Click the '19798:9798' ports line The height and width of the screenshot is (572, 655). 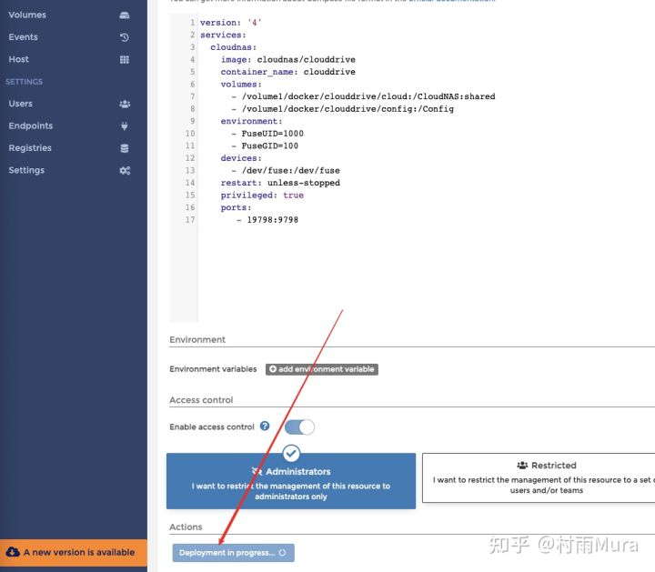pos(267,219)
